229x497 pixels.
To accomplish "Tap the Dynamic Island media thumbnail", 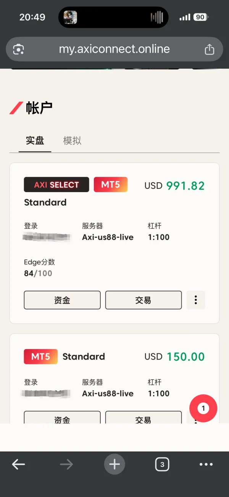I will pos(70,17).
